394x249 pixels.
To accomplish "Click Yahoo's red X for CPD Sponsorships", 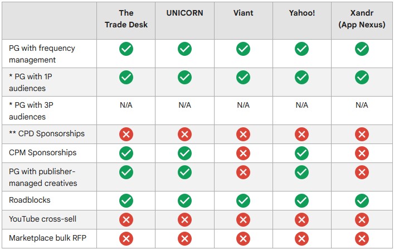I will (302, 134).
